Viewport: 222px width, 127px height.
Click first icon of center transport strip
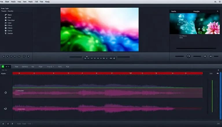click(85, 58)
